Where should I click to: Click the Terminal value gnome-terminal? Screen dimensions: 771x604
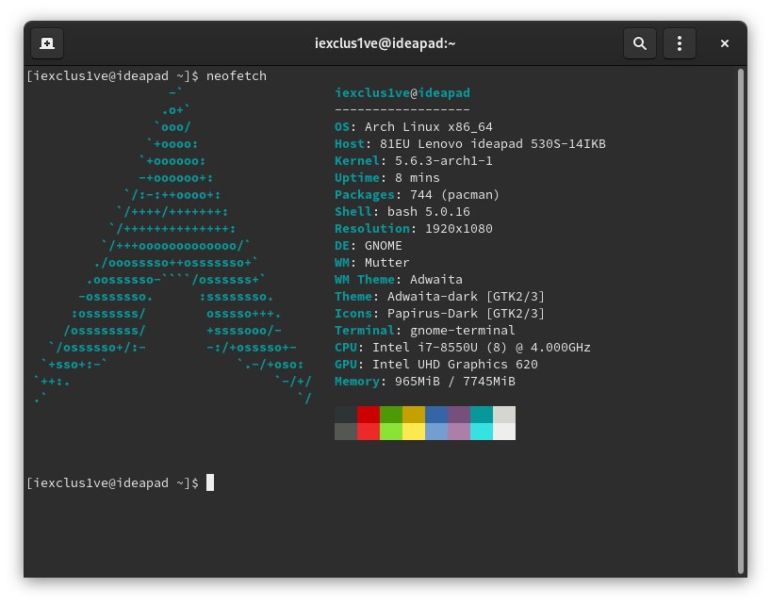462,330
